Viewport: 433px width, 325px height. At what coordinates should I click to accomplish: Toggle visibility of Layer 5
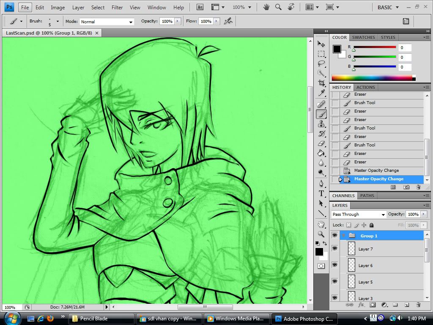334,281
